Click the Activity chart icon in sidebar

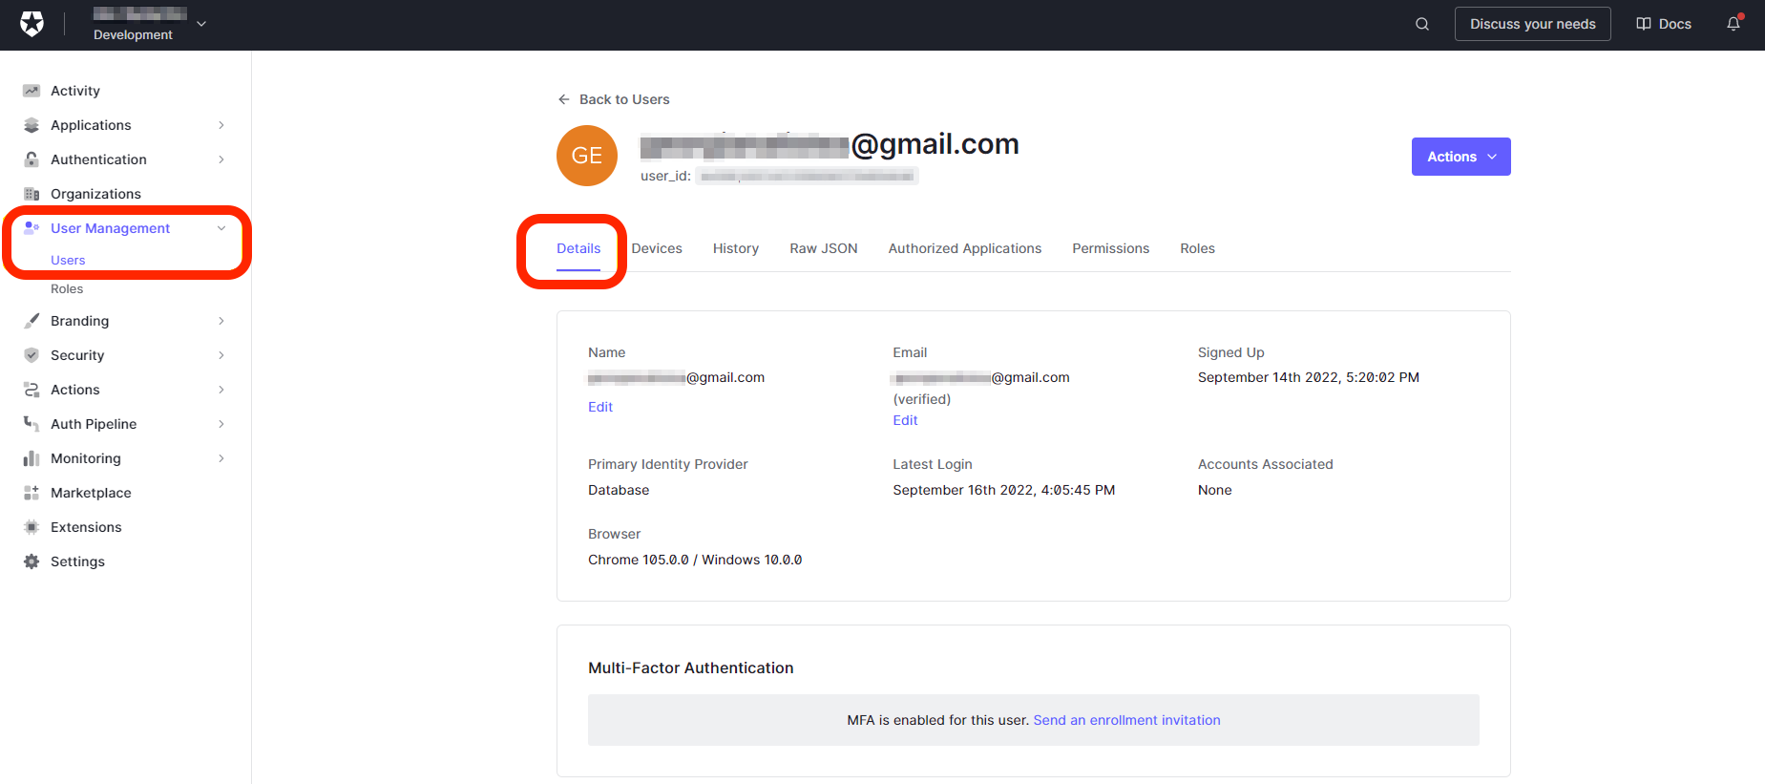[32, 91]
